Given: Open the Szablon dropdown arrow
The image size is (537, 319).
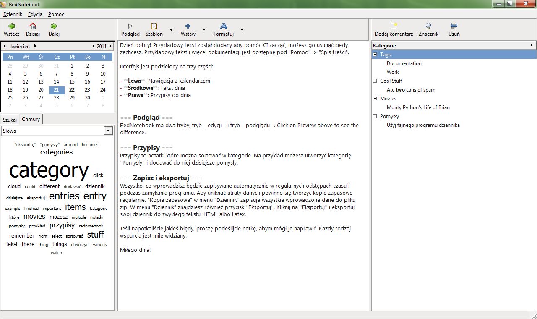Looking at the screenshot, I should click(170, 30).
